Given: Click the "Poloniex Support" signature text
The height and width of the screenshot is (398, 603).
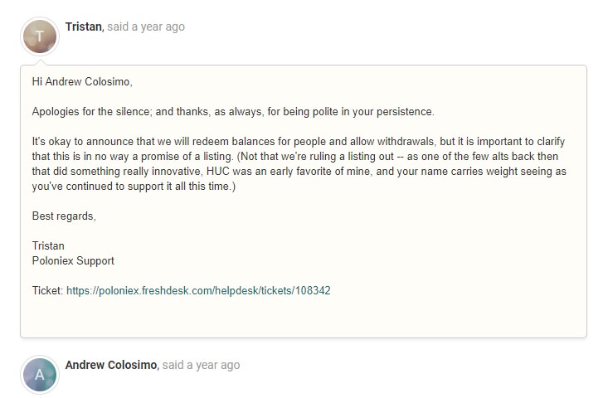Looking at the screenshot, I should pos(73,260).
